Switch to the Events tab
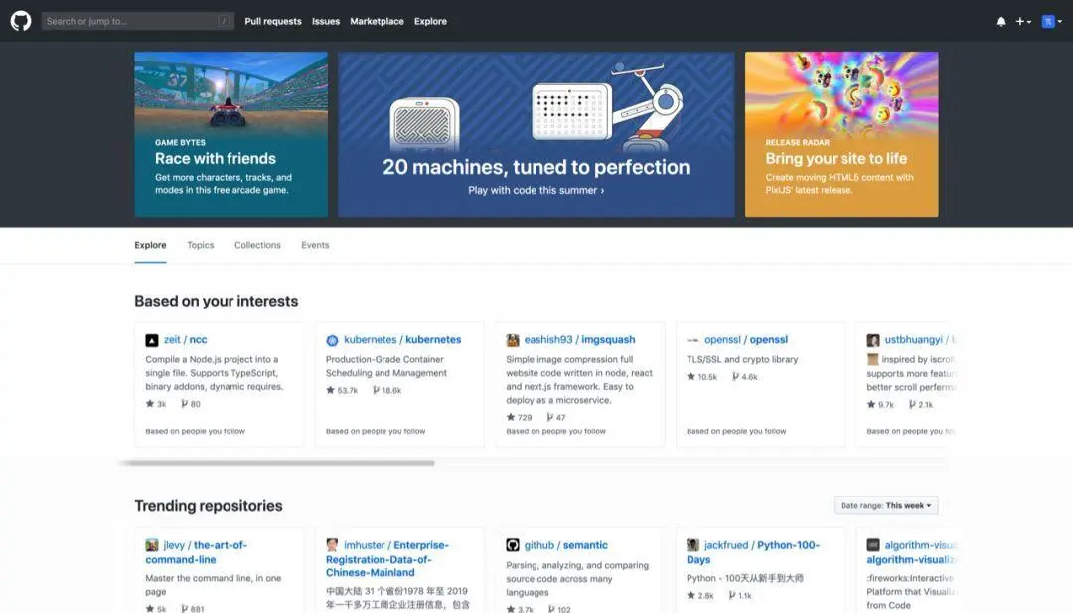The image size is (1073, 613). [316, 245]
